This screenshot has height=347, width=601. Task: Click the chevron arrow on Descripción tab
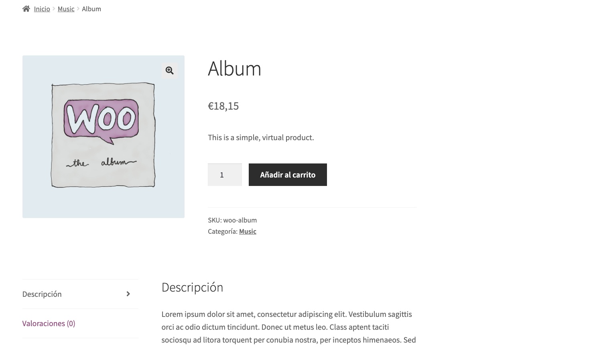128,294
